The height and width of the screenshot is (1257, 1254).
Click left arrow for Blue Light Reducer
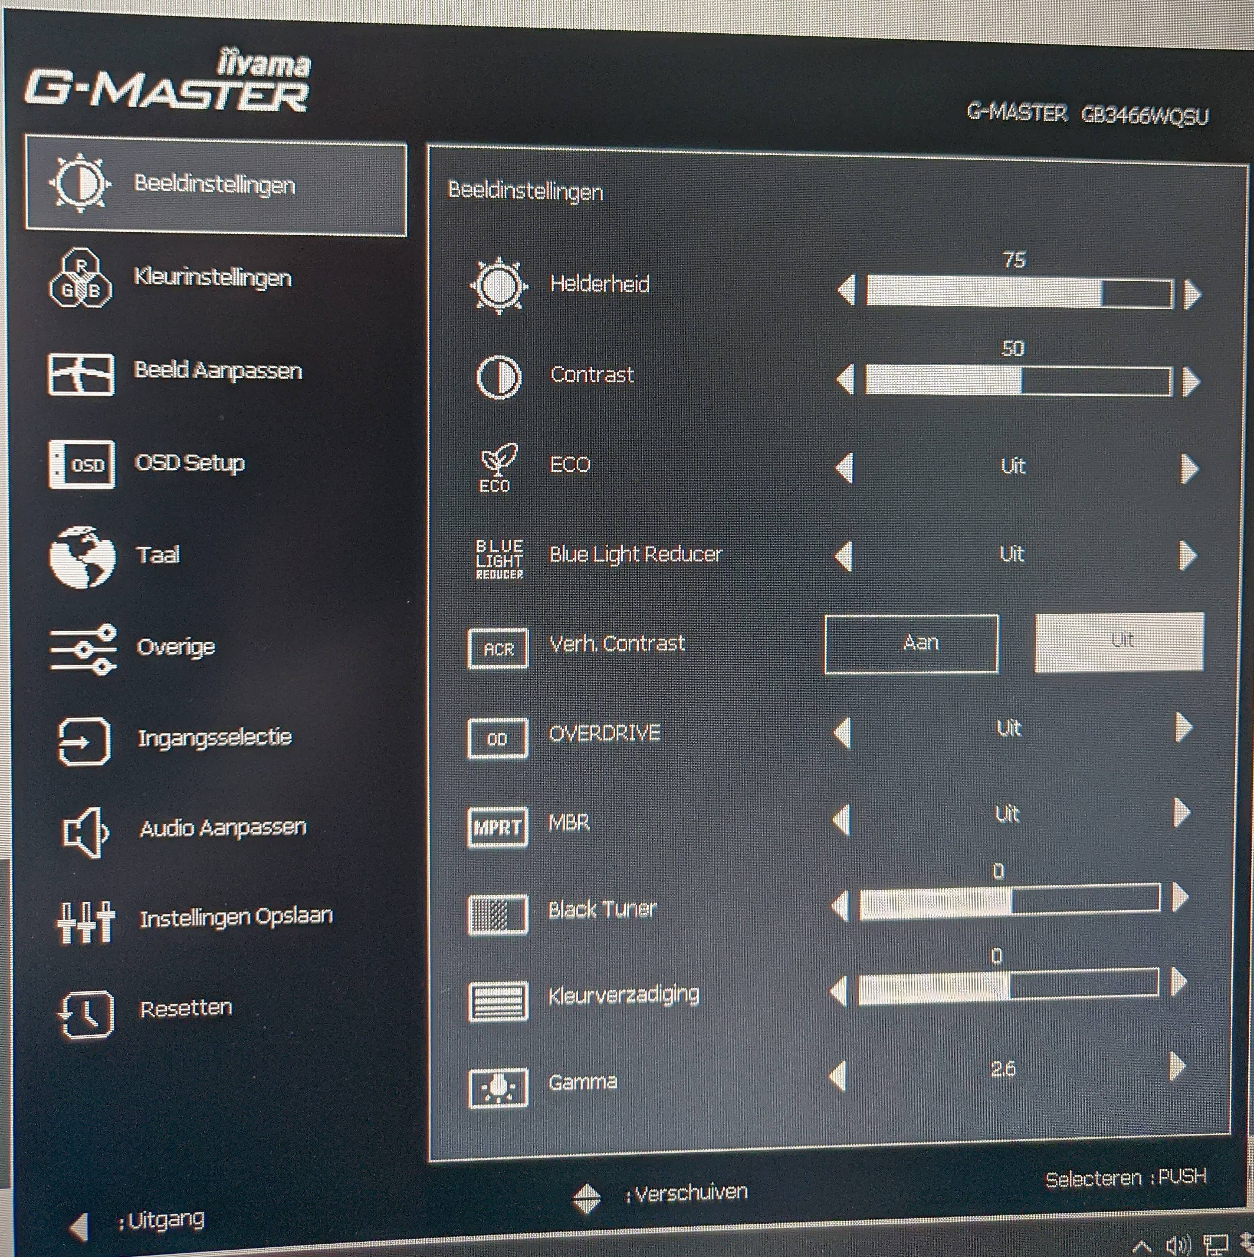[x=844, y=557]
